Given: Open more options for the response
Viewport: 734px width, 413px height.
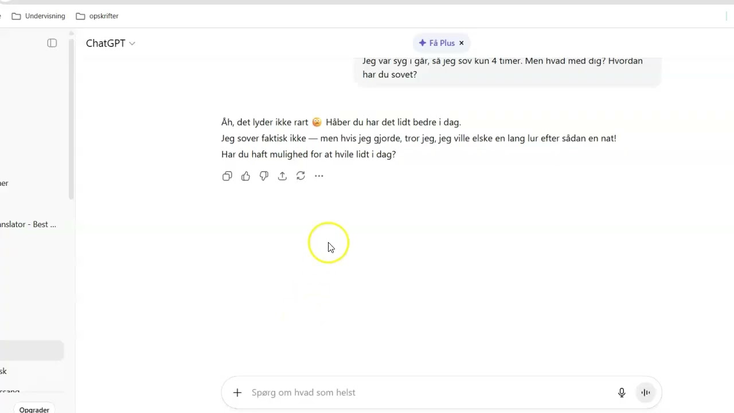Looking at the screenshot, I should click(319, 176).
